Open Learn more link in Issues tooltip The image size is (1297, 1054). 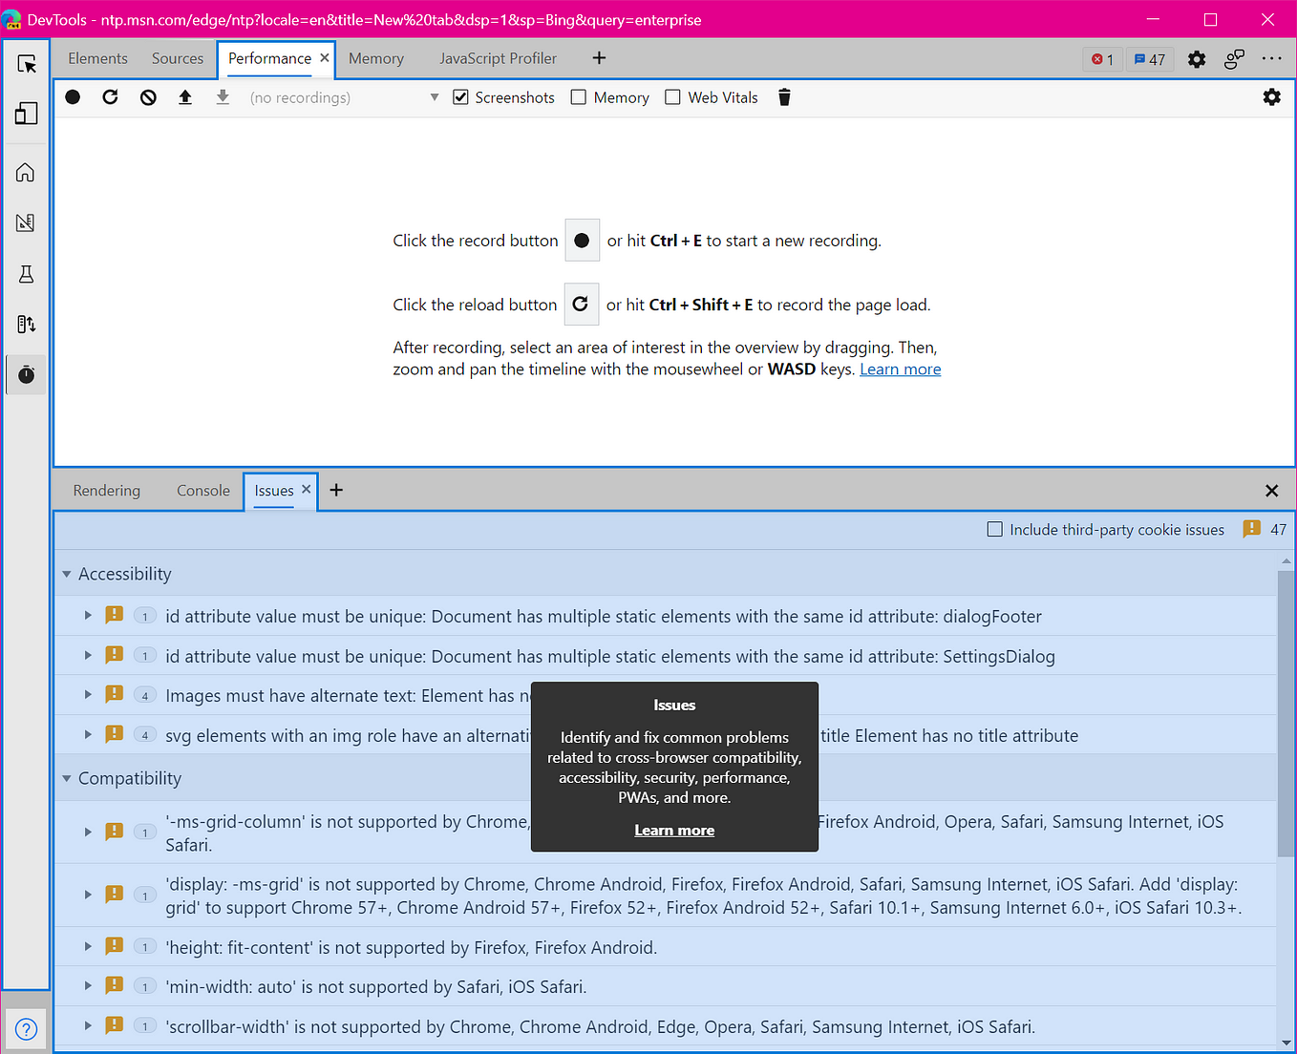[x=674, y=831]
